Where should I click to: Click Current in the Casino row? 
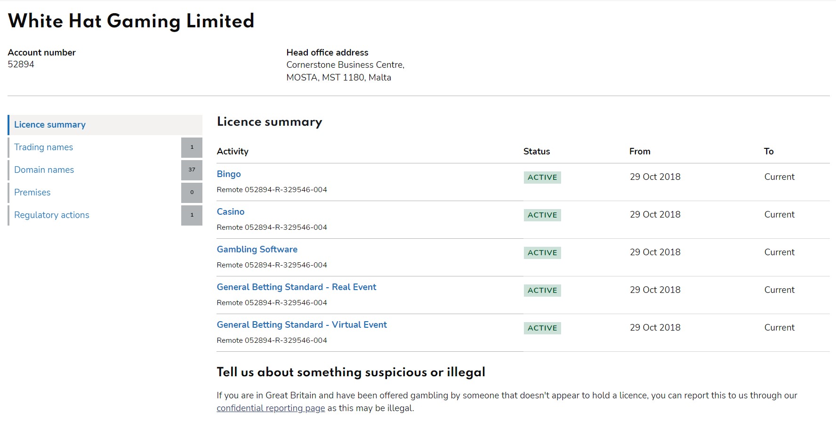pyautogui.click(x=780, y=215)
